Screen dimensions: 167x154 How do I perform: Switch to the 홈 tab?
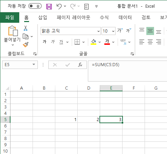[26, 17]
